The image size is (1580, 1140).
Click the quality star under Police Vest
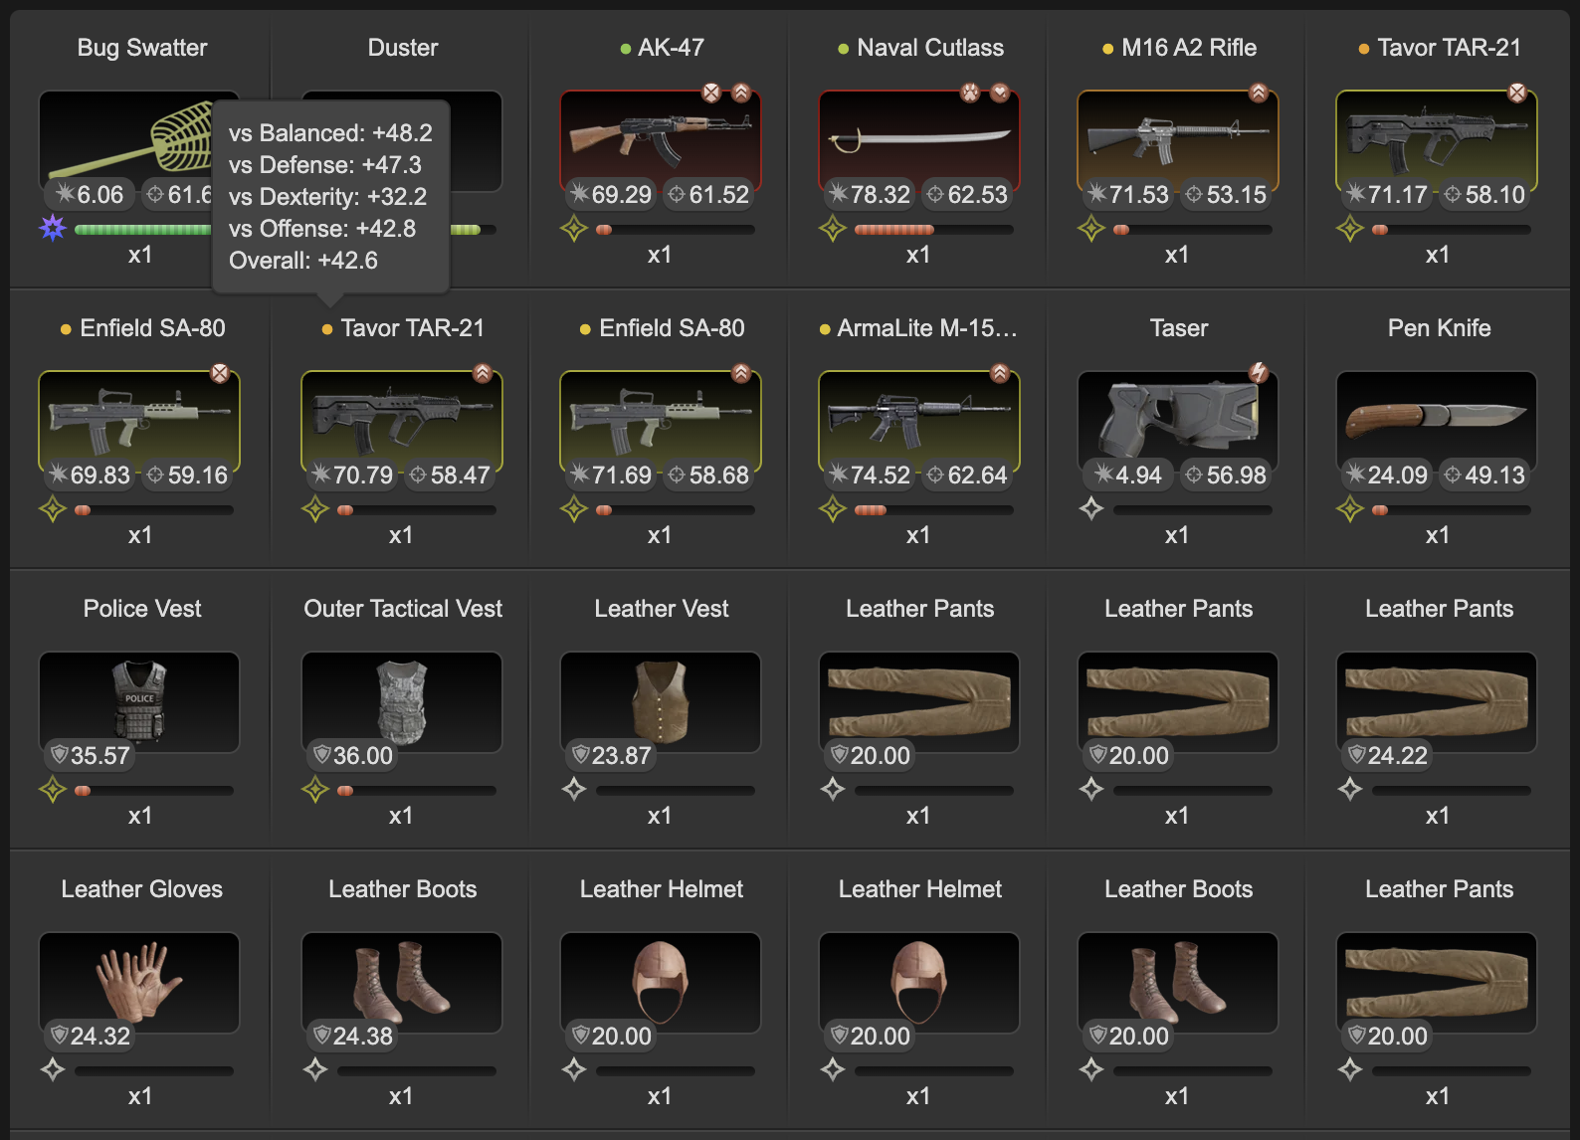click(x=53, y=790)
